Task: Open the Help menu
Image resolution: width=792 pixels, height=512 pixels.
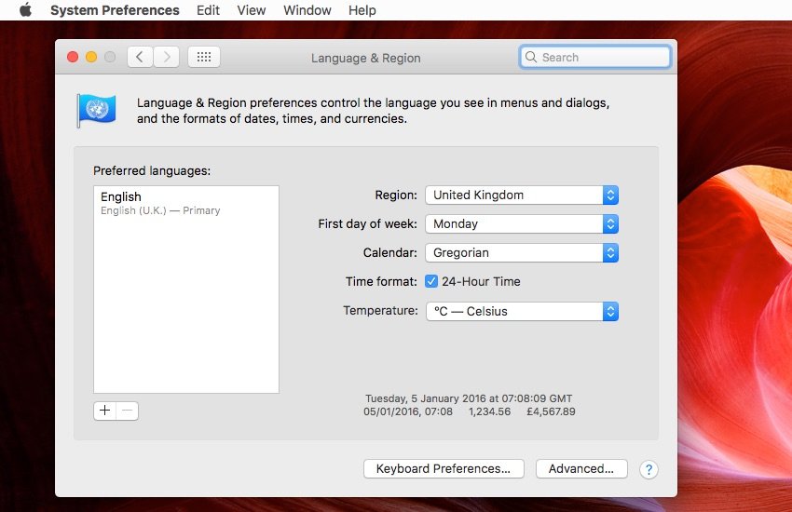Action: 362,10
